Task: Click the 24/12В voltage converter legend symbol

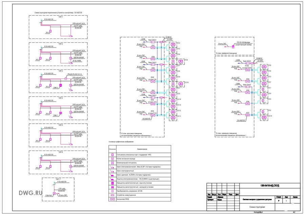Action: point(112,191)
